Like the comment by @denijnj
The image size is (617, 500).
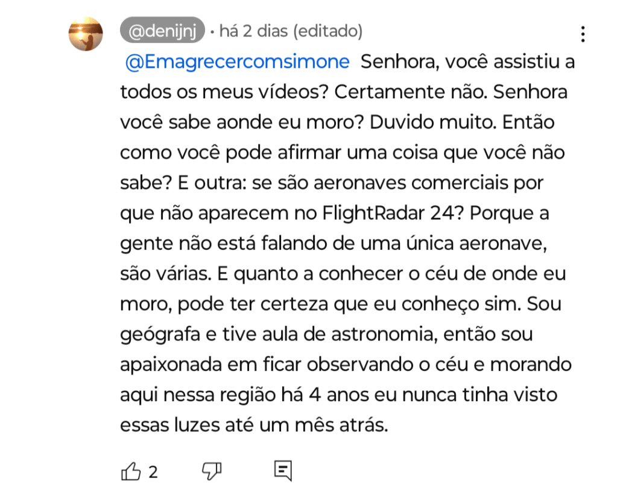tap(131, 471)
